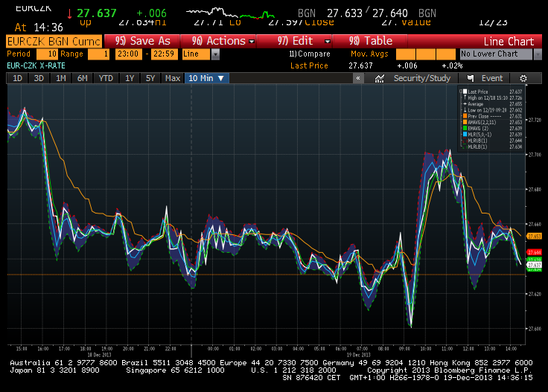Click 'High on 12/18 15:10' legend row
The width and height of the screenshot is (548, 392).
click(x=491, y=97)
